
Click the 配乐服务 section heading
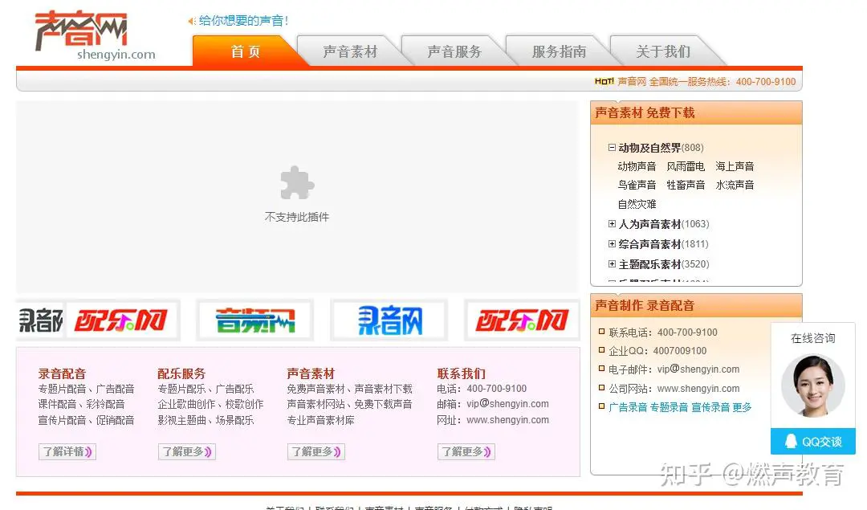click(x=181, y=373)
